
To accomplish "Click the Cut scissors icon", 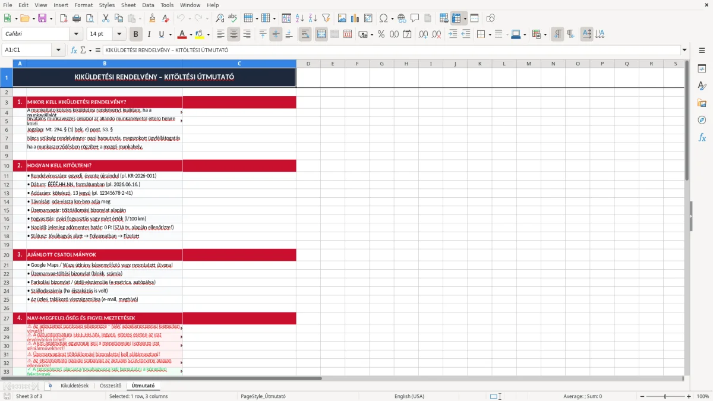I will pyautogui.click(x=106, y=18).
